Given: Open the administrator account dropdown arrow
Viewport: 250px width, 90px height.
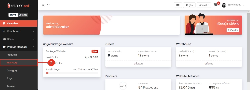Looking at the screenshot, I should (244, 5).
